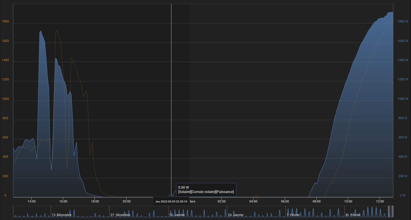Jump to 13. Décembre in the navigator
411x220 pixels.
(x=62, y=215)
